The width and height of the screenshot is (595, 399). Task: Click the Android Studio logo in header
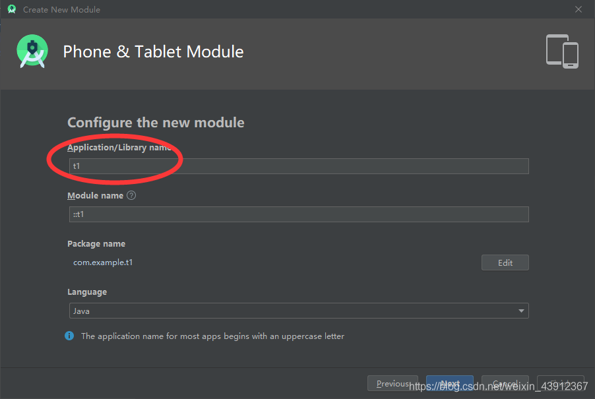32,51
